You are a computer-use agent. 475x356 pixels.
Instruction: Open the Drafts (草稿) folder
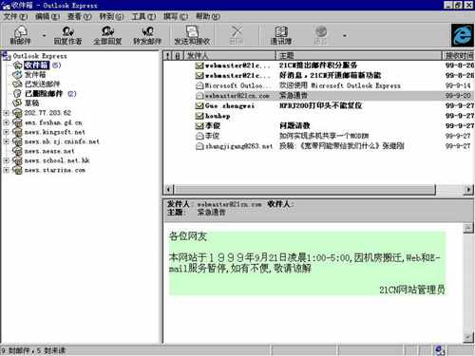click(x=31, y=103)
